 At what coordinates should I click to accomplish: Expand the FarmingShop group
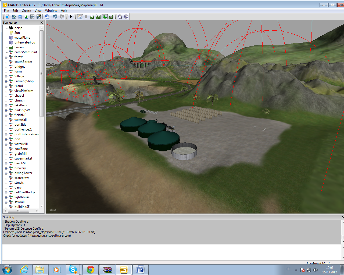point(6,81)
